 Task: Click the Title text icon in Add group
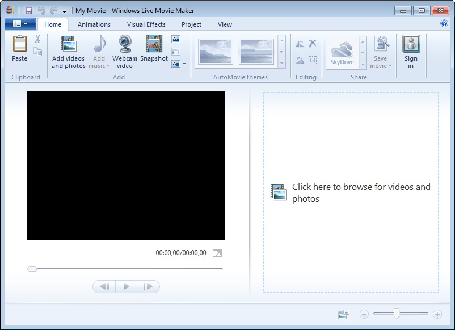point(176,40)
